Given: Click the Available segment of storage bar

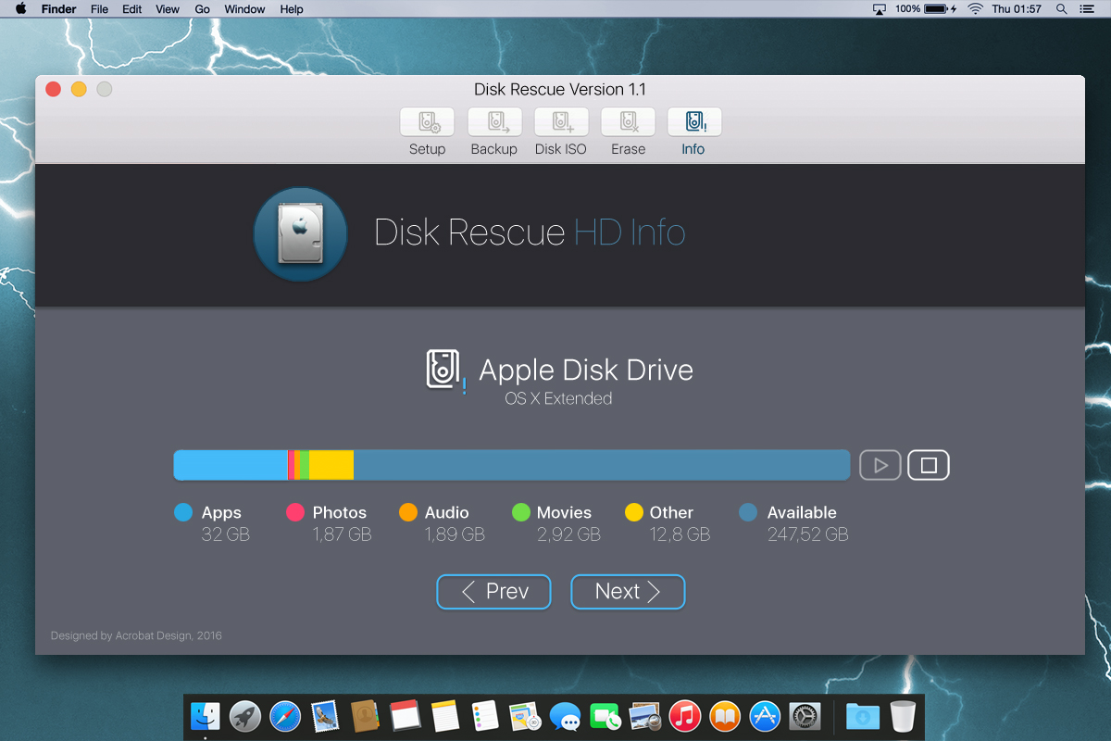Looking at the screenshot, I should [602, 465].
